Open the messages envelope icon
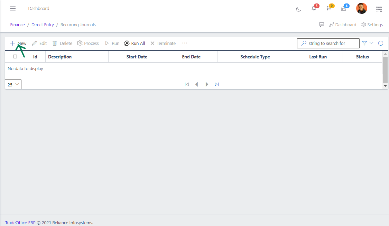 [344, 9]
